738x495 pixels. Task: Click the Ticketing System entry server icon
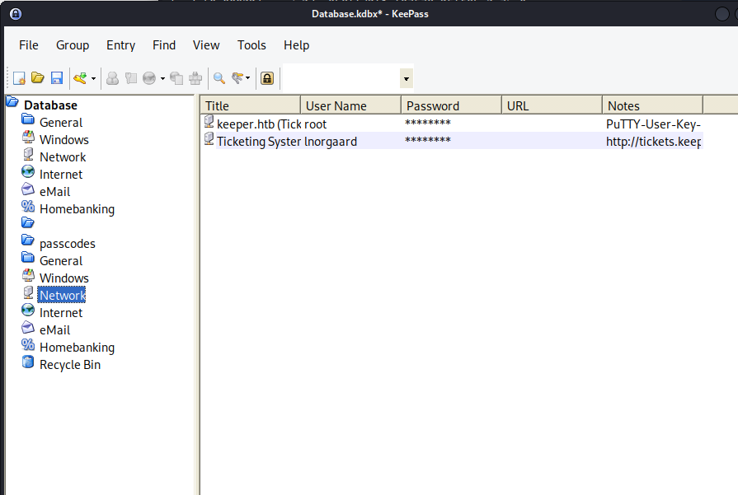pyautogui.click(x=209, y=138)
